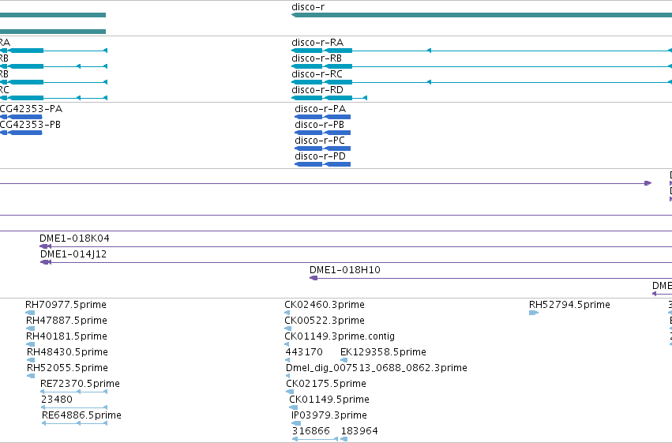
Task: Click the CK00522.3prime EST label
Action: coord(325,321)
